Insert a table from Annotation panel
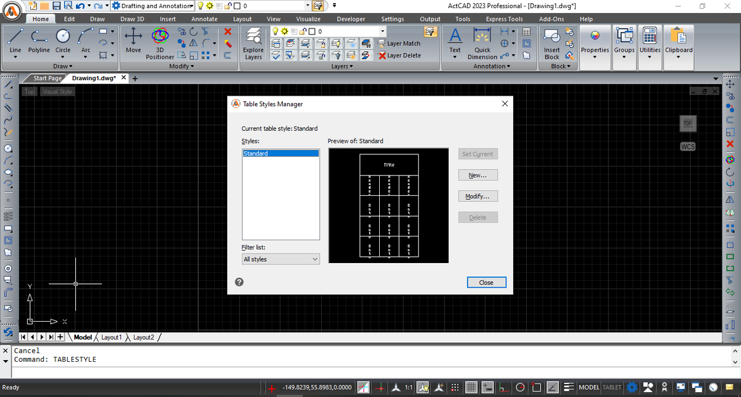The width and height of the screenshot is (741, 397). (526, 32)
